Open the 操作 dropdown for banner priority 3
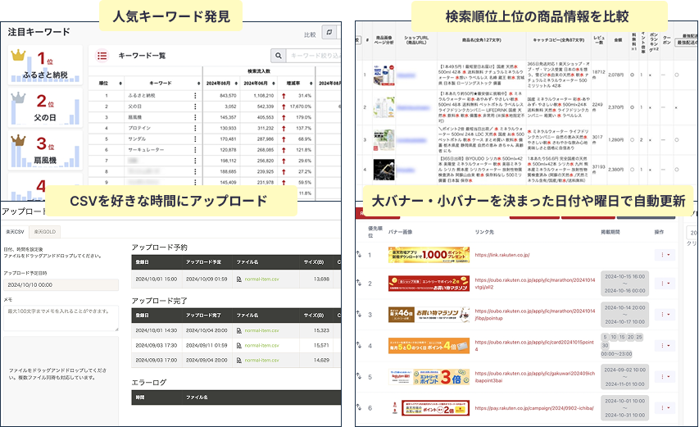699x427 pixels. pos(665,315)
